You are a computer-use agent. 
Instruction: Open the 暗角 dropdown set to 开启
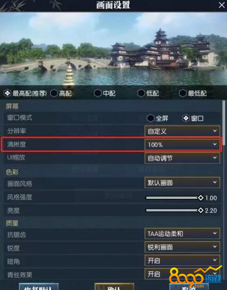(x=182, y=261)
